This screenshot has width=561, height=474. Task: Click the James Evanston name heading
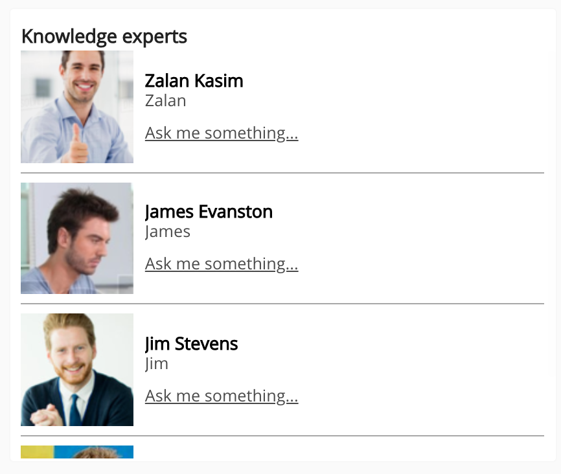pos(209,212)
